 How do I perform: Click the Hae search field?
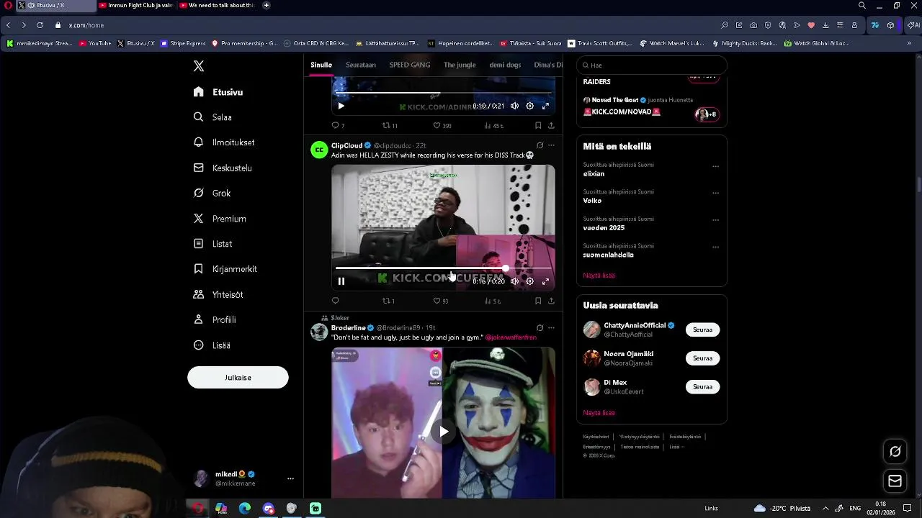[x=651, y=65]
